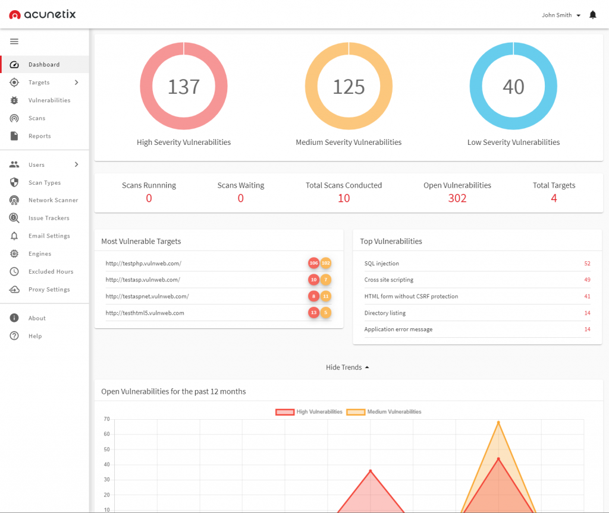Viewport: 609px width, 513px height.
Task: Open Issue Trackers from the sidebar
Action: pos(14,218)
